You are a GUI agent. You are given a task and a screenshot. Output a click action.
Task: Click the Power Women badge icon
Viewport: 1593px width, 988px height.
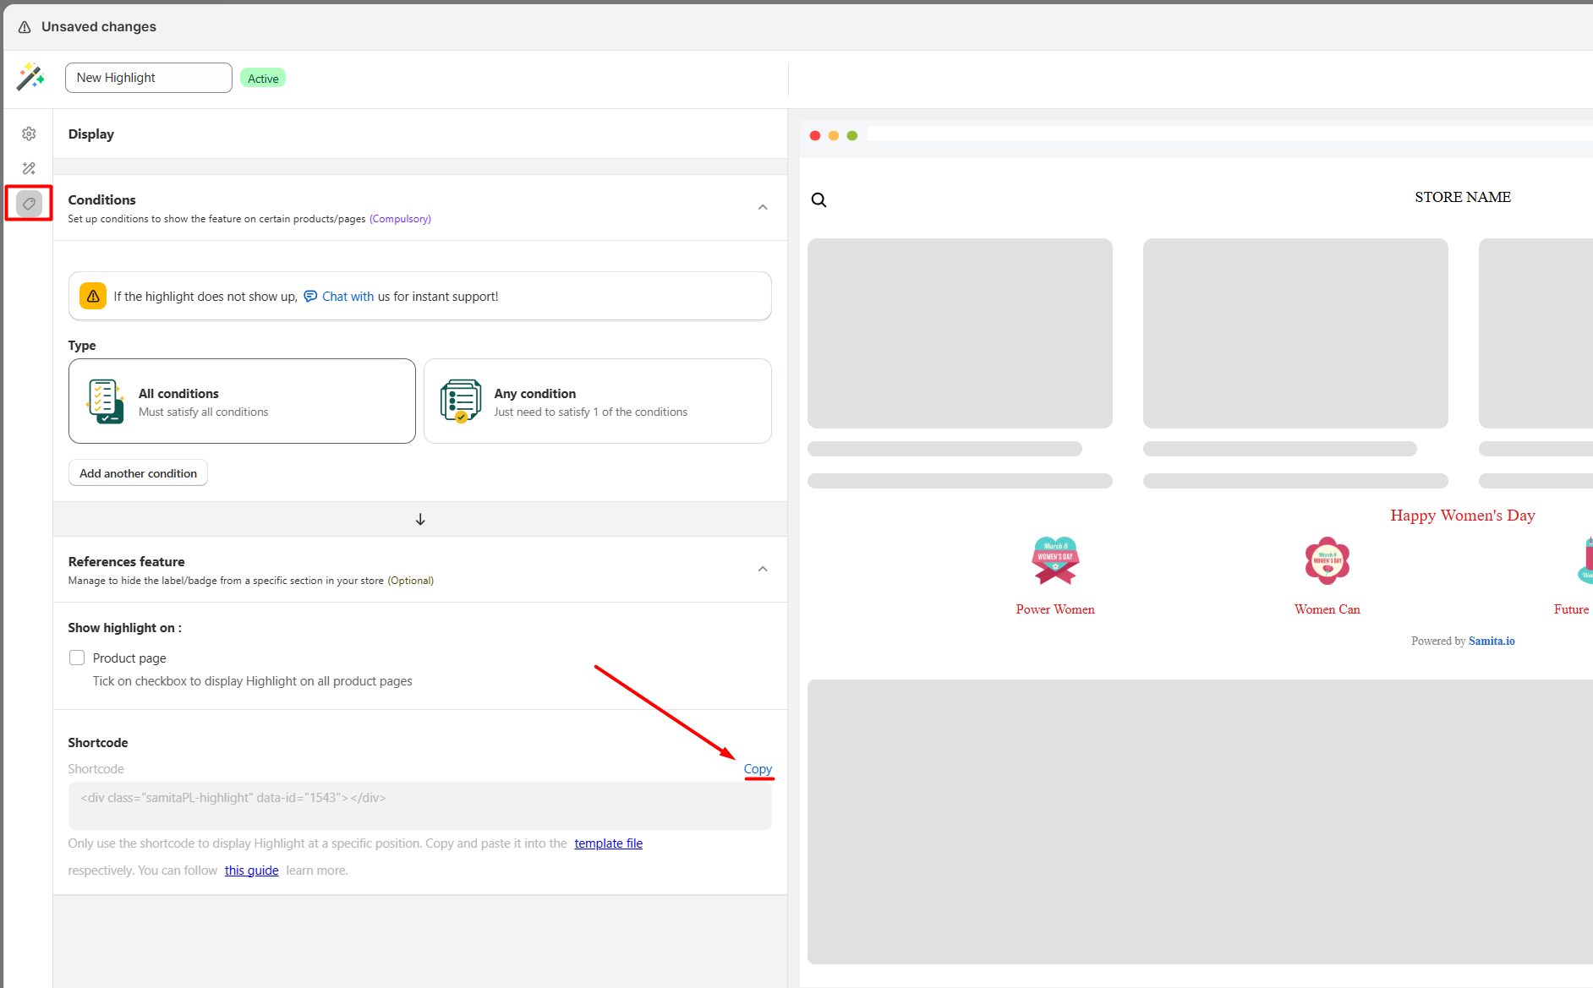click(x=1054, y=561)
